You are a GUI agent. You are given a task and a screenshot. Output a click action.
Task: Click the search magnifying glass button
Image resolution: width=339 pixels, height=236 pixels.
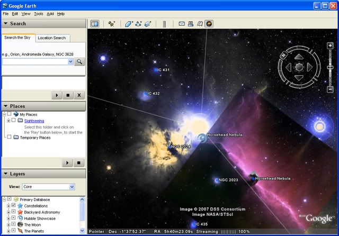pyautogui.click(x=79, y=62)
